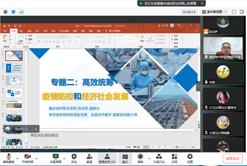Expand video options arrow beside 开启视频
247x166 pixels.
pos(36,158)
